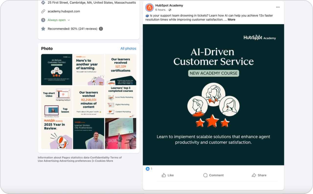Click the clock icon beside Always open
The height and width of the screenshot is (194, 313).
[x=42, y=20]
